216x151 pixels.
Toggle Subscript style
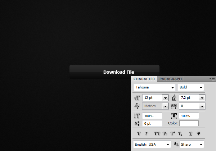[x=180, y=134]
